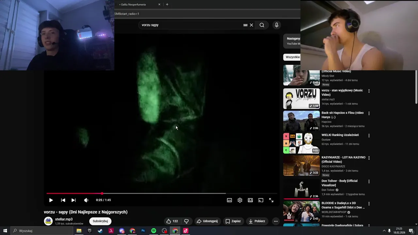Subscribe using the Subskrybuj button
The height and width of the screenshot is (235, 418).
[100, 221]
